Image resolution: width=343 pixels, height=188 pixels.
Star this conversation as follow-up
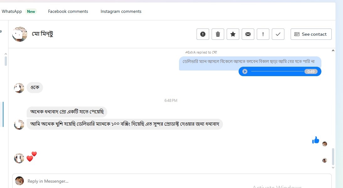click(233, 34)
